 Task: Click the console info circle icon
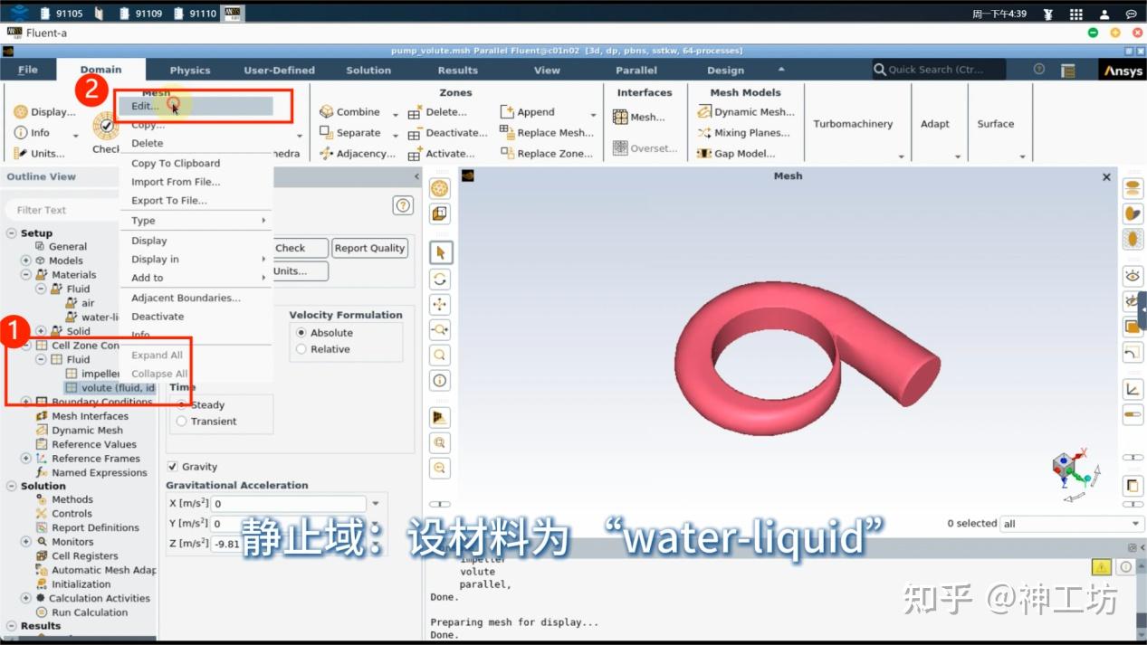click(x=1125, y=567)
